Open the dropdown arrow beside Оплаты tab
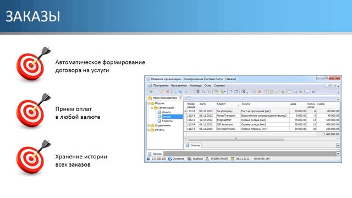352x198 pixels. [338, 145]
